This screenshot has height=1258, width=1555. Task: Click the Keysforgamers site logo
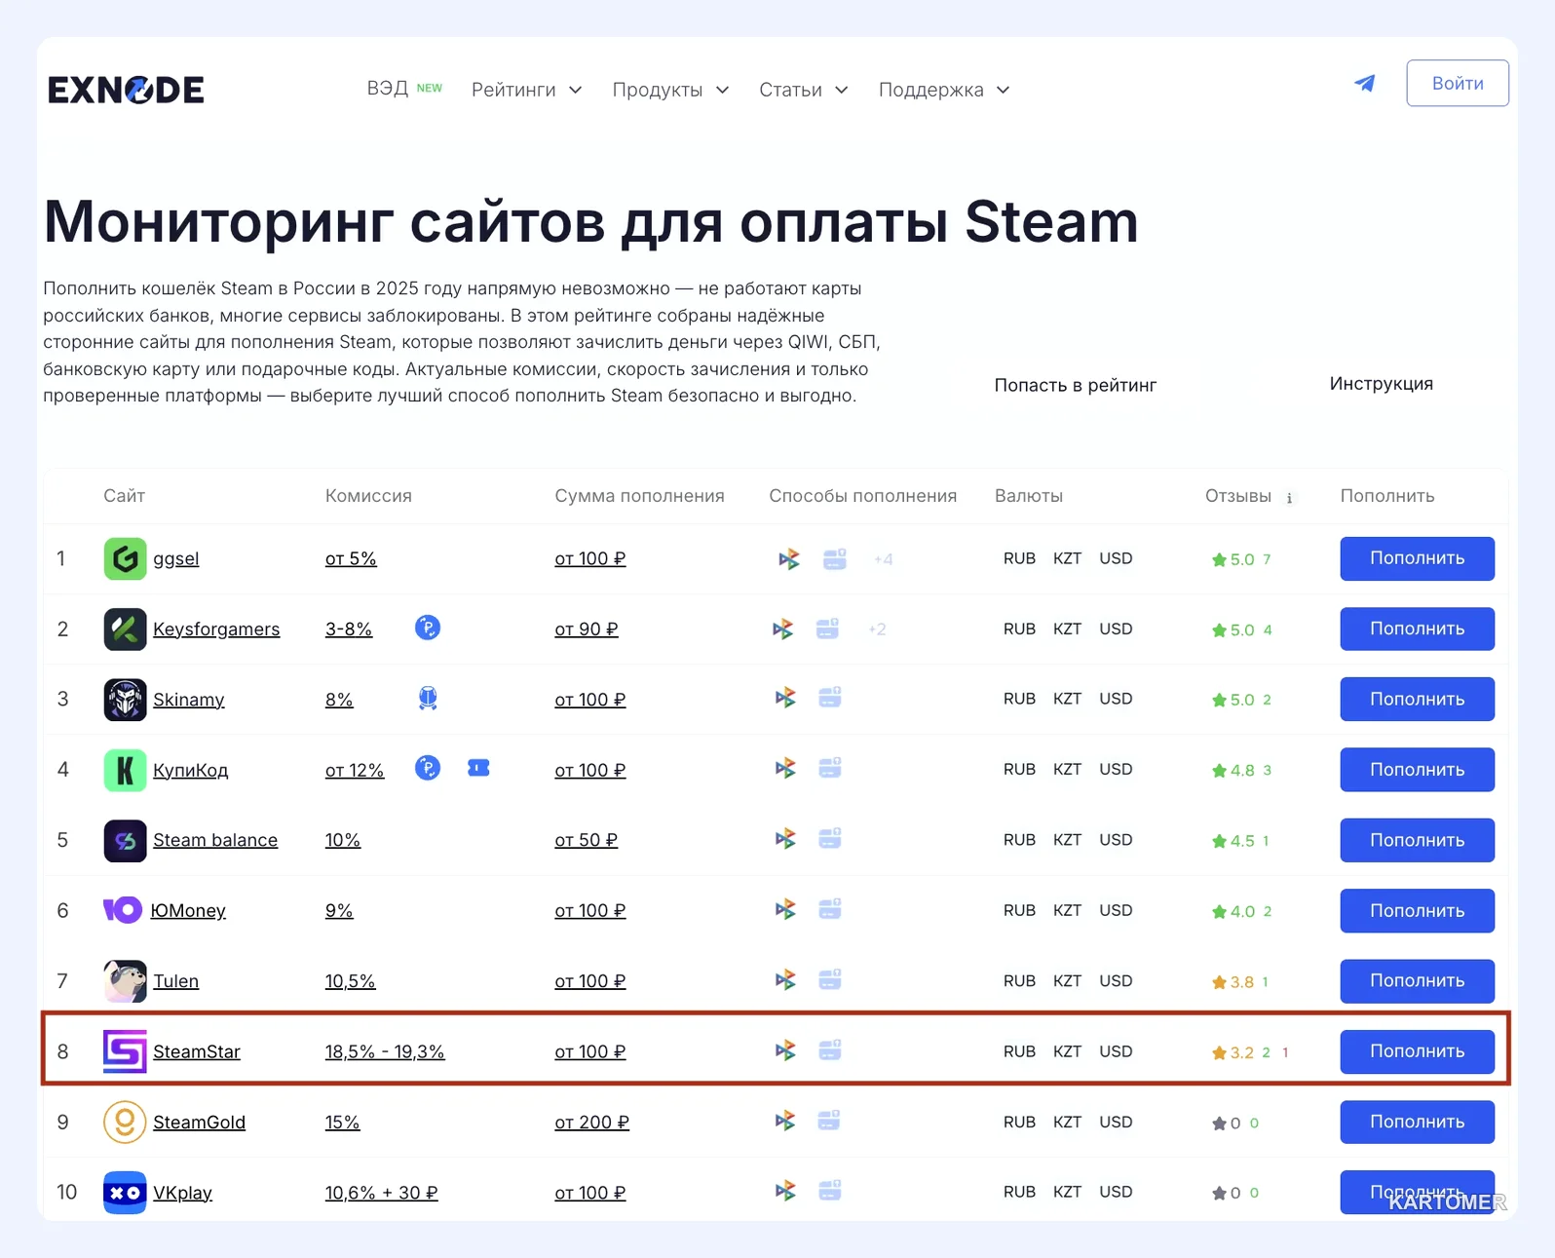coord(125,629)
